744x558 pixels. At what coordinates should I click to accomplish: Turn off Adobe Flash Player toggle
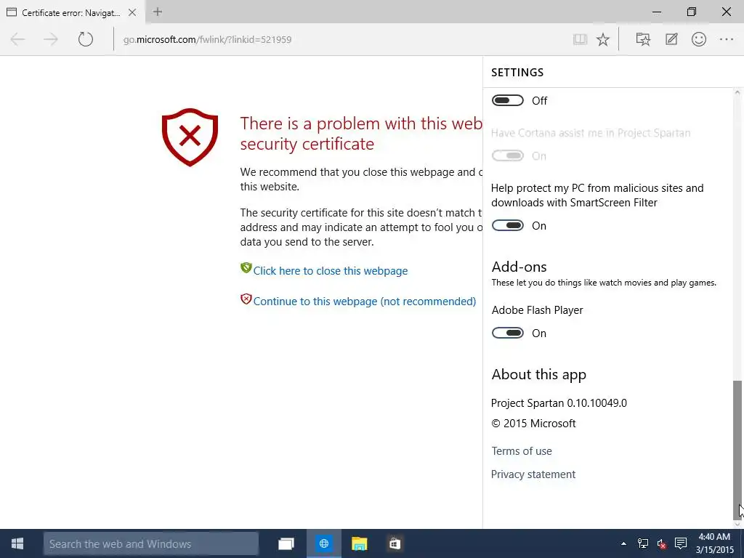pyautogui.click(x=508, y=333)
